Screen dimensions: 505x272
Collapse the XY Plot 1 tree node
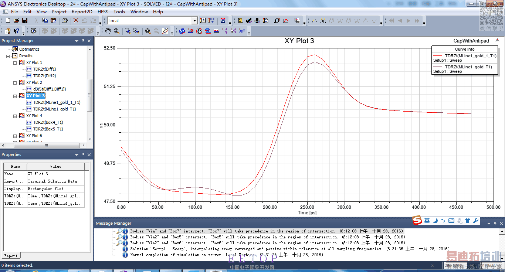click(15, 63)
